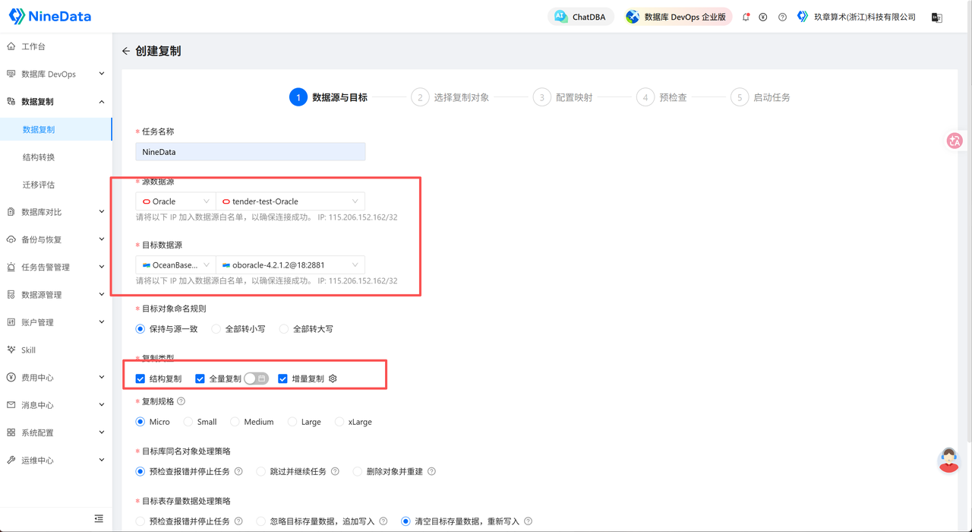Select 数据复制 submenu item
972x532 pixels.
(56, 129)
